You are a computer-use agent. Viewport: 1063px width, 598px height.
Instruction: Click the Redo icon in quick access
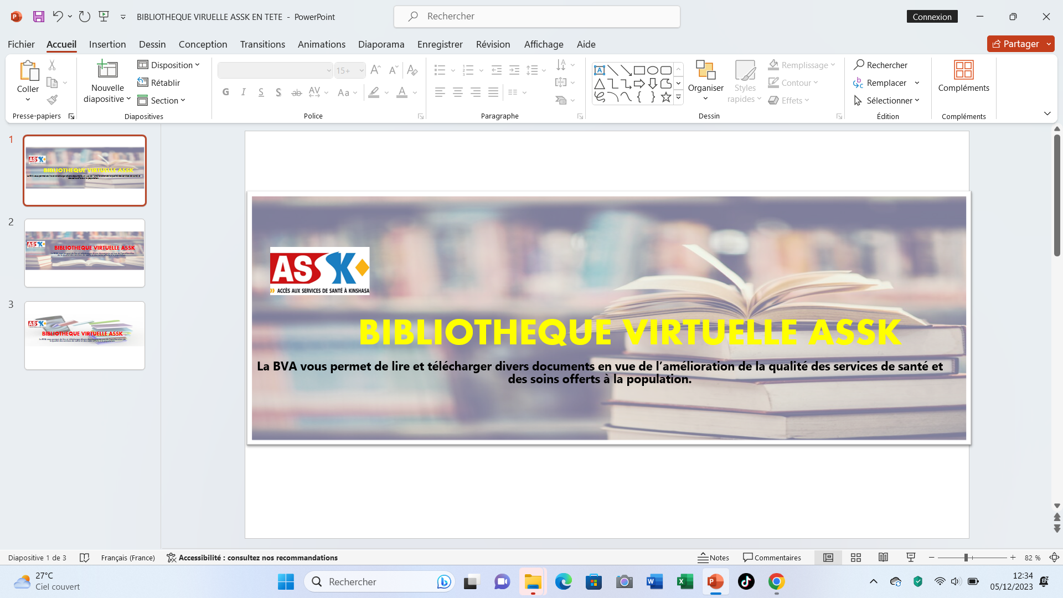click(x=84, y=17)
